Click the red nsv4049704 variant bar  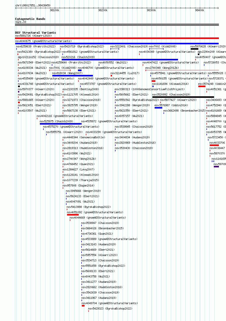(x=83, y=306)
